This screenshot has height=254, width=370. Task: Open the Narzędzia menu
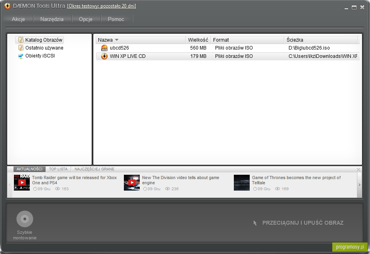point(52,19)
